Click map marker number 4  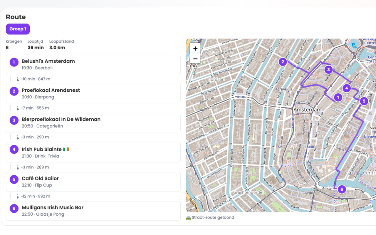point(347,88)
